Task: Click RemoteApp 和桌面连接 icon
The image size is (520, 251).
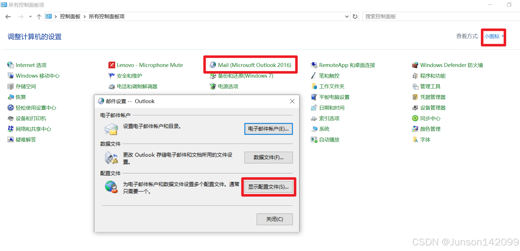Action: pyautogui.click(x=314, y=65)
